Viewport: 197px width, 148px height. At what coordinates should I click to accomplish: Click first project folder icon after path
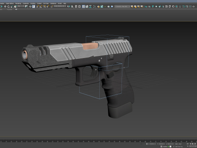click(x=132, y=7)
